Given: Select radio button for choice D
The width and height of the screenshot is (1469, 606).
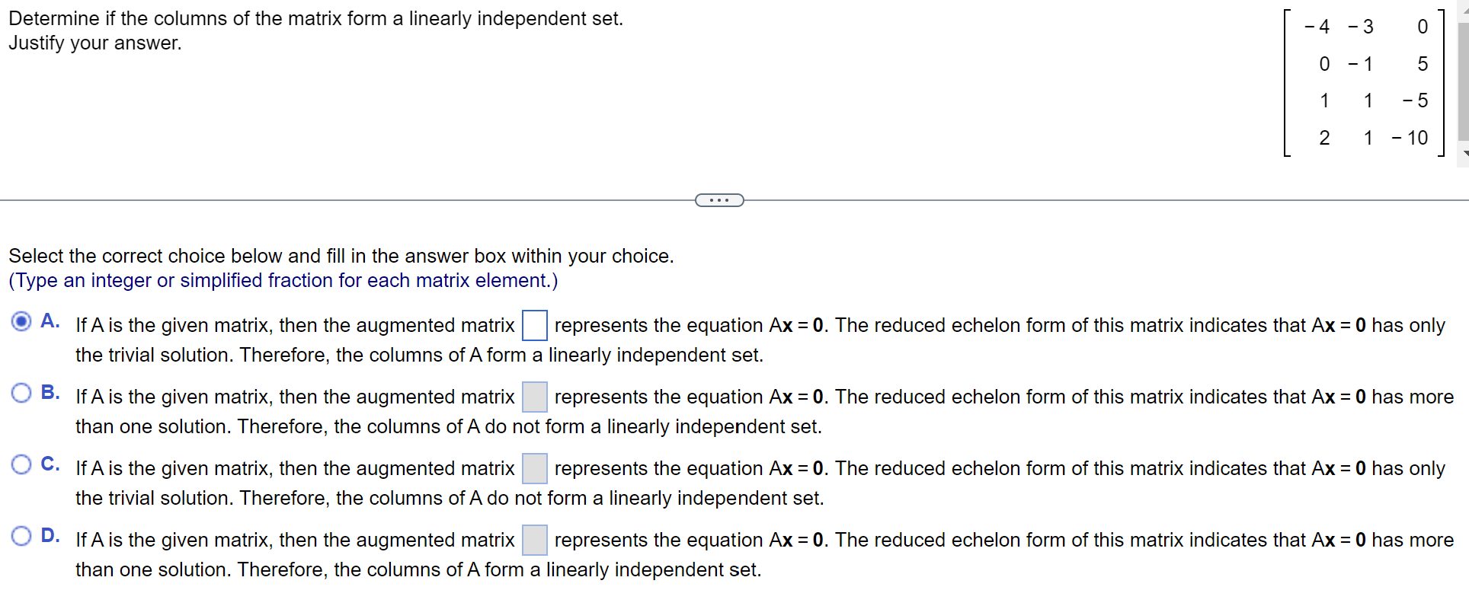Looking at the screenshot, I should pyautogui.click(x=21, y=536).
